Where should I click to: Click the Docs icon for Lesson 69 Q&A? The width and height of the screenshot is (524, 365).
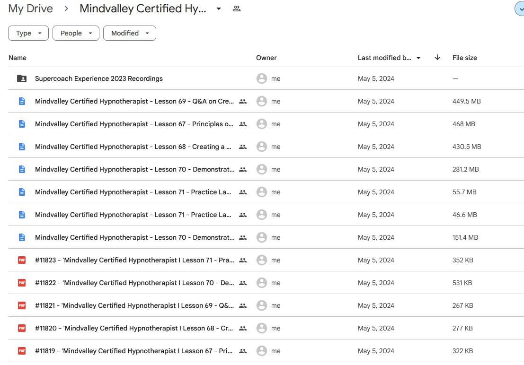click(22, 101)
